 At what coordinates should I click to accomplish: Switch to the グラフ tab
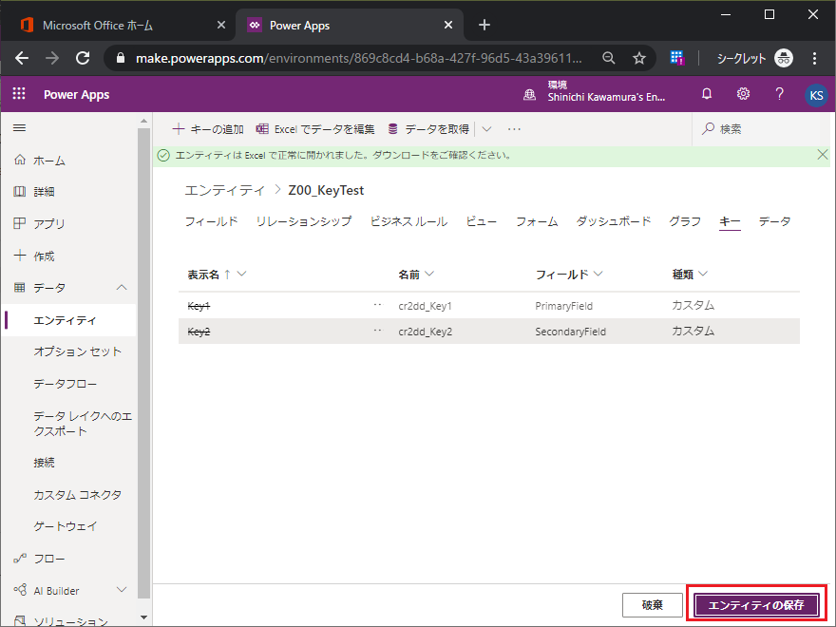pos(685,221)
